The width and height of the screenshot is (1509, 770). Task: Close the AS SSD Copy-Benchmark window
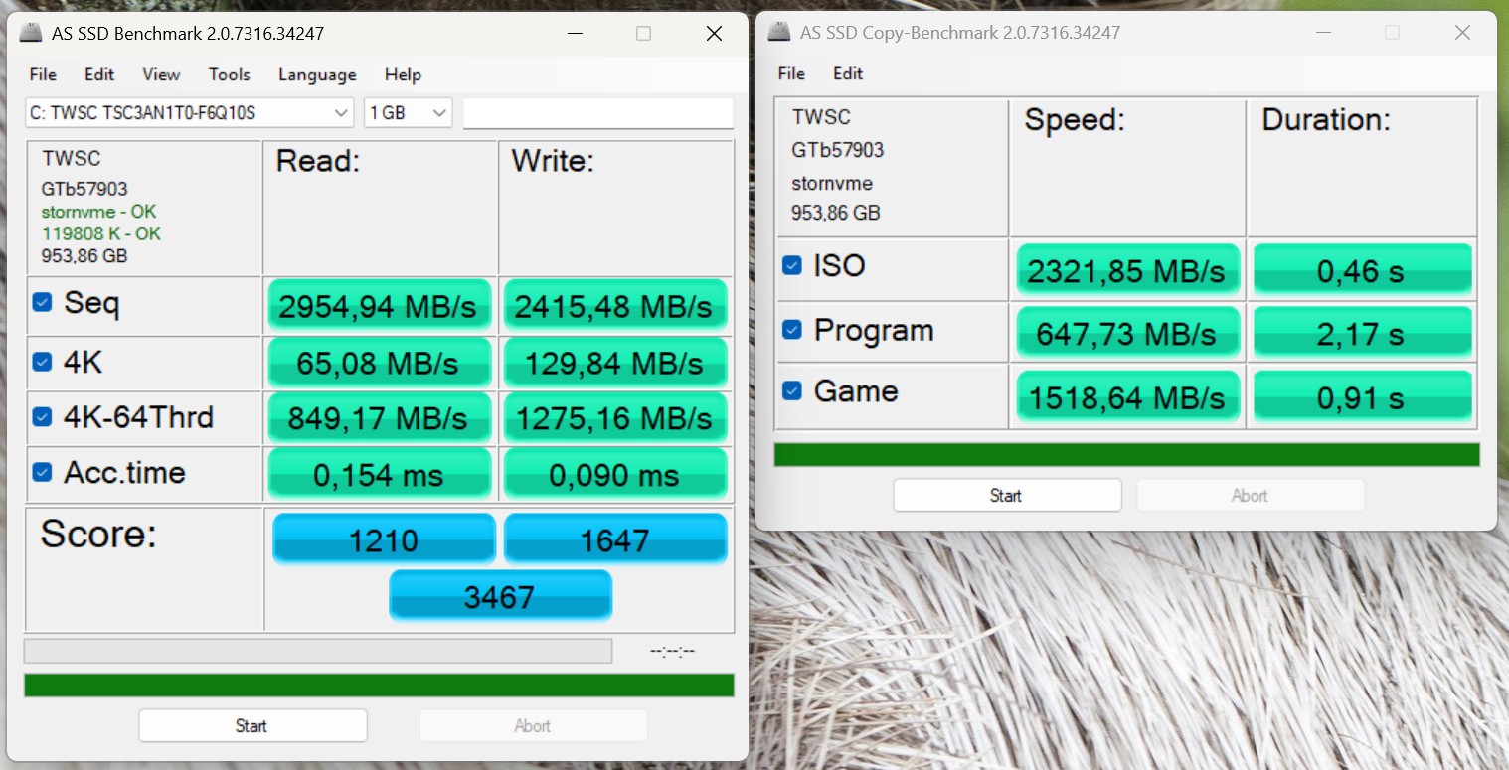(1462, 33)
